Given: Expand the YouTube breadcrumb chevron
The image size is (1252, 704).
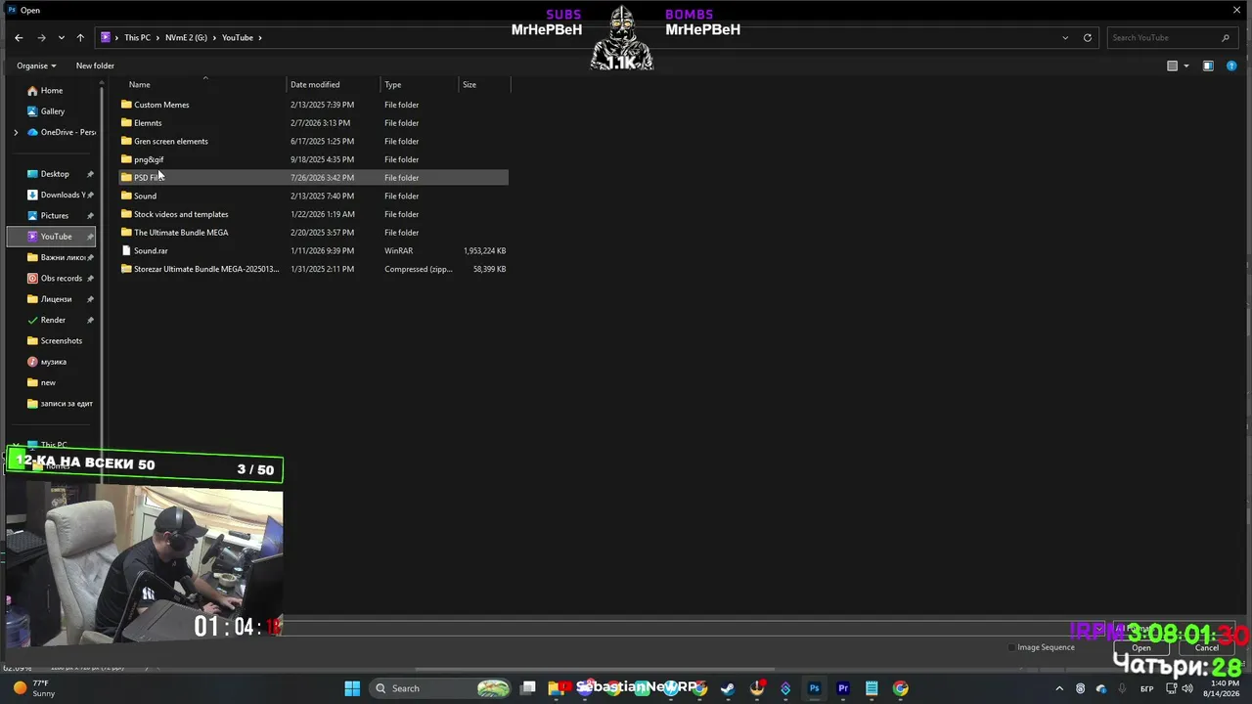Looking at the screenshot, I should pos(260,37).
